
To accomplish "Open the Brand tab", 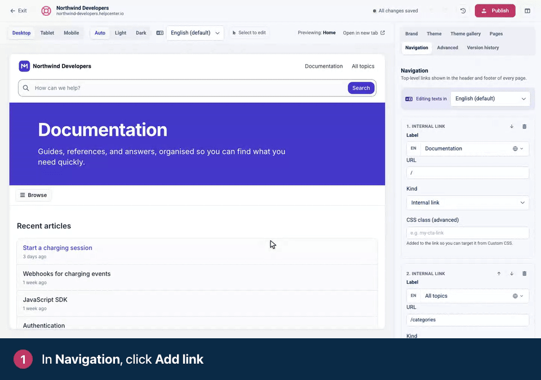I will pos(411,34).
